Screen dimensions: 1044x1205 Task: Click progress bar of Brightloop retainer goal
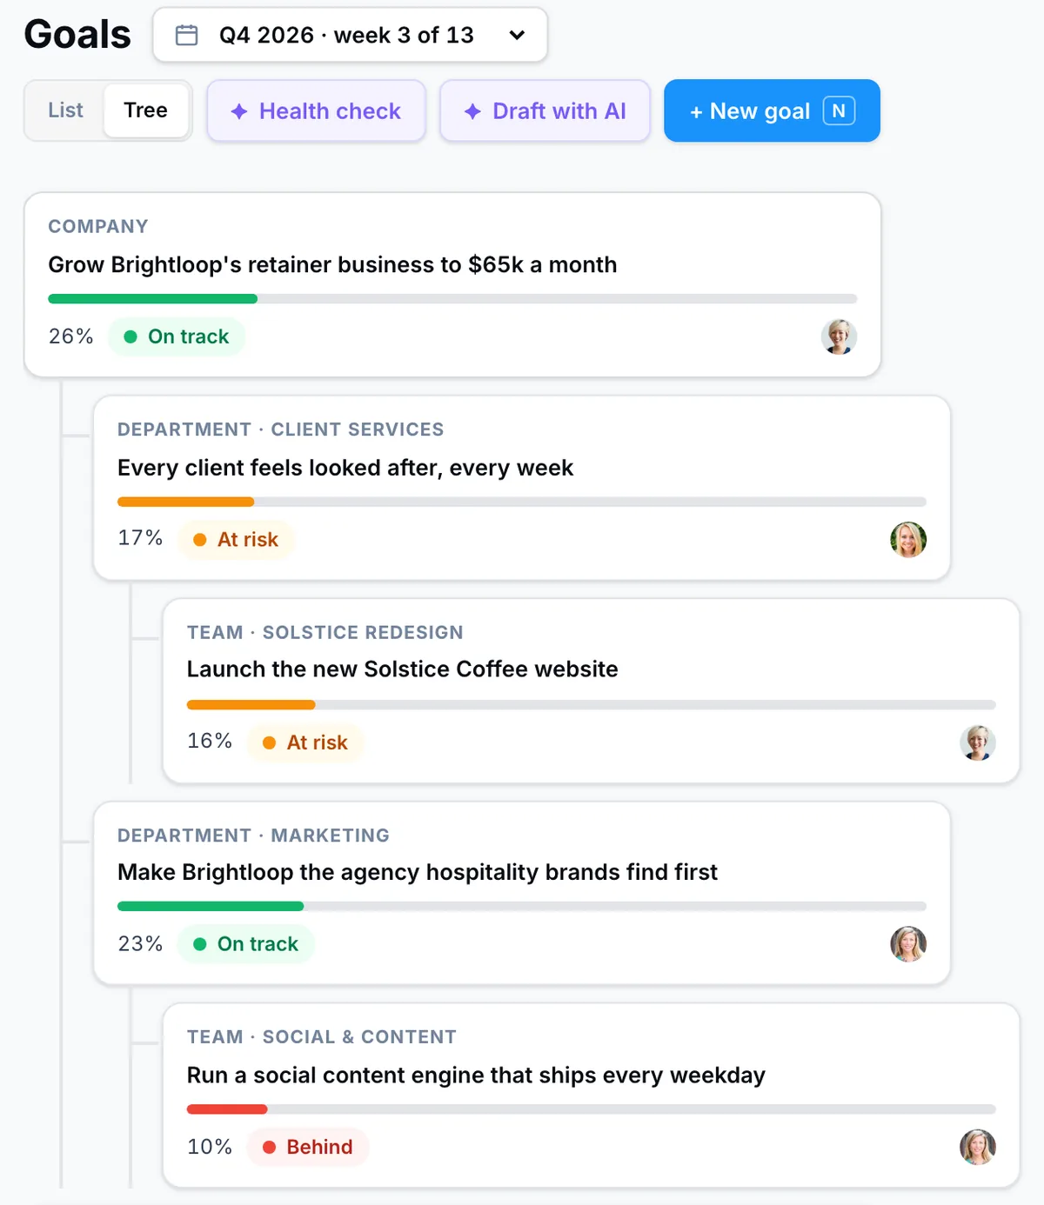click(452, 299)
